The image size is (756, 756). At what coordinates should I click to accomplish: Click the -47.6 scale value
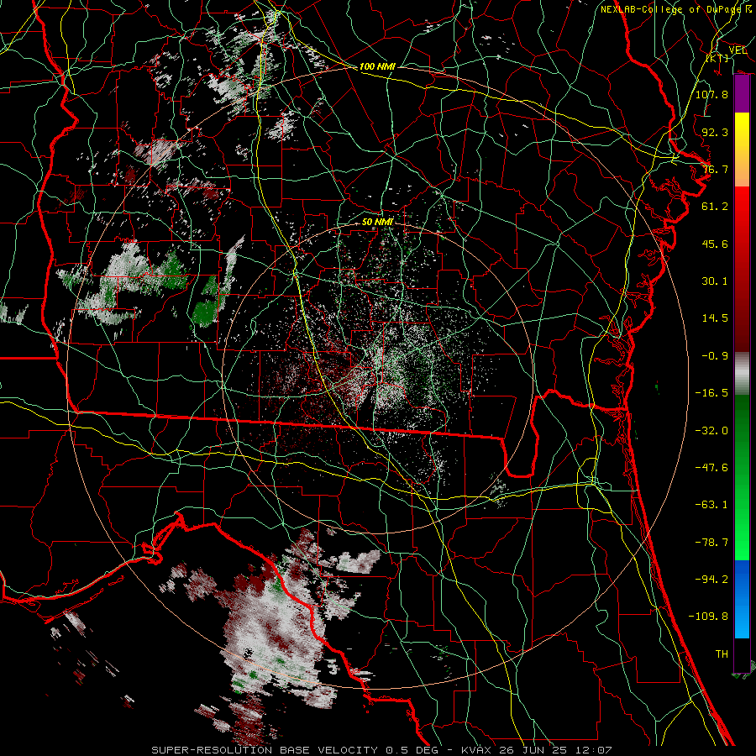click(x=711, y=468)
